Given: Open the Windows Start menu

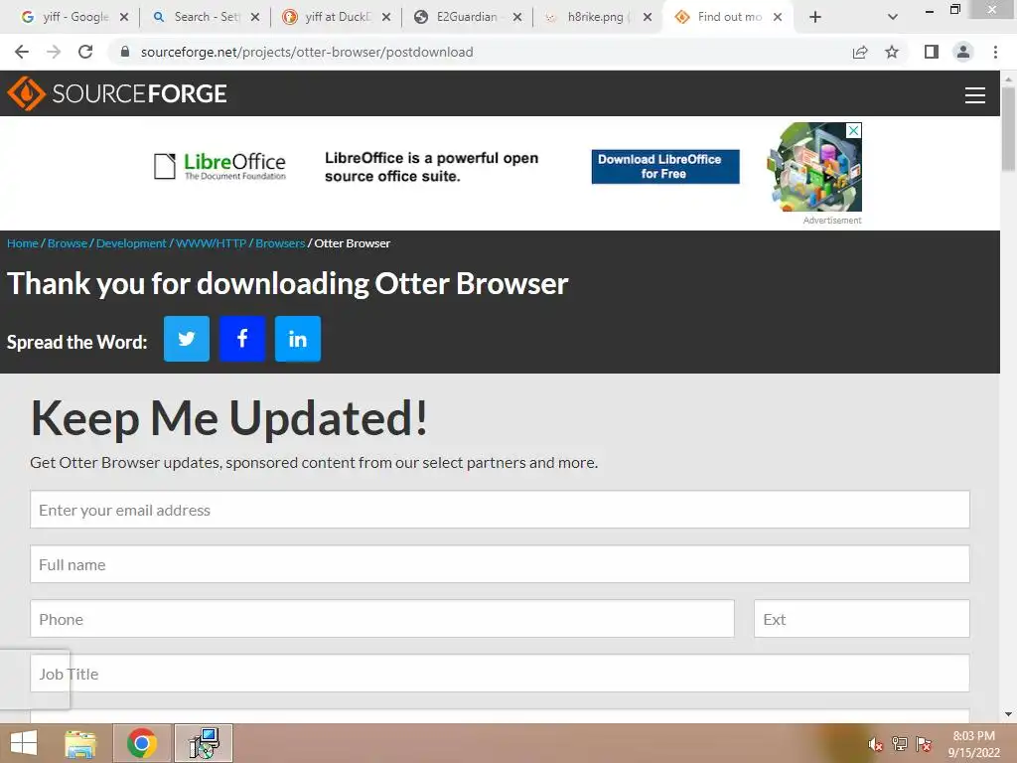Looking at the screenshot, I should [x=24, y=743].
